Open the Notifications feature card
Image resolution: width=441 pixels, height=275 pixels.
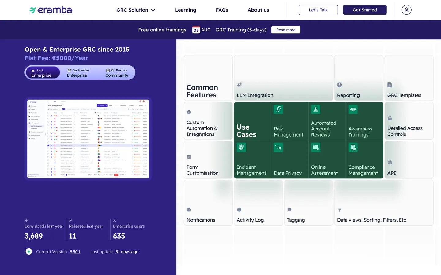(x=208, y=203)
